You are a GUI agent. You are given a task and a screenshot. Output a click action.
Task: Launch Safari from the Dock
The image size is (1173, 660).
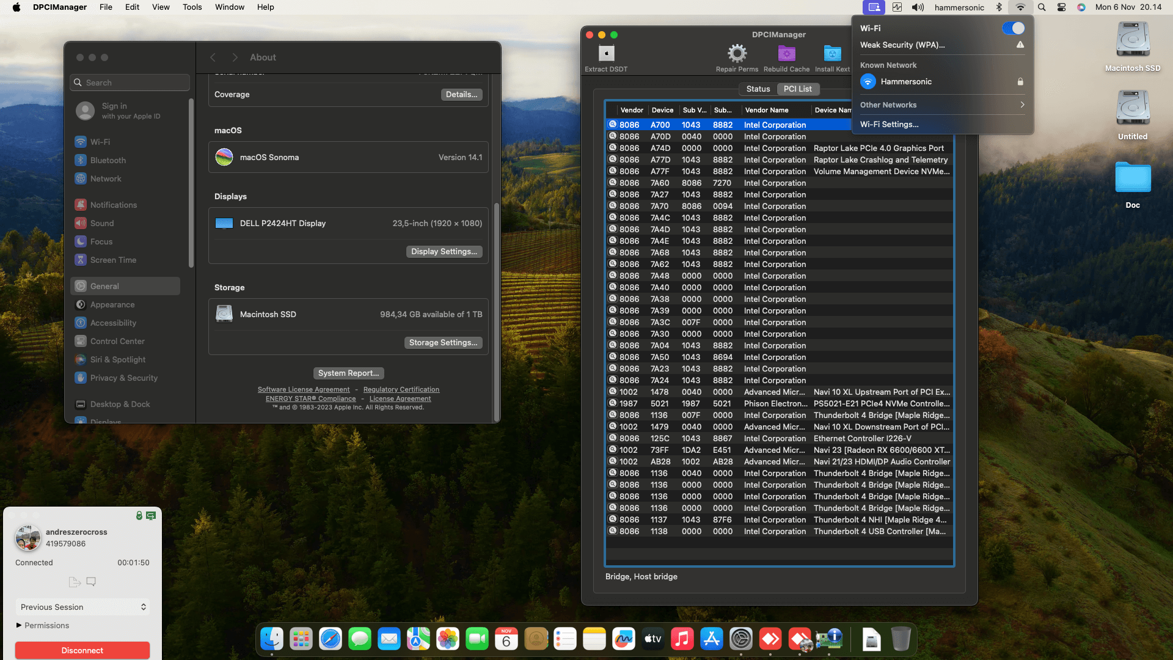tap(331, 639)
